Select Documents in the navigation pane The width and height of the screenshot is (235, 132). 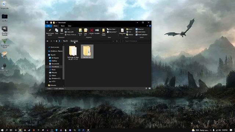tap(54, 64)
